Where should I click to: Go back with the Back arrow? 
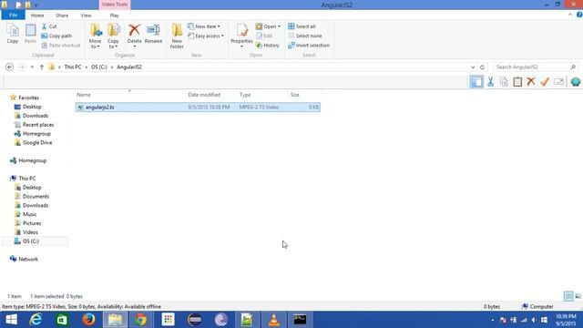[x=10, y=67]
